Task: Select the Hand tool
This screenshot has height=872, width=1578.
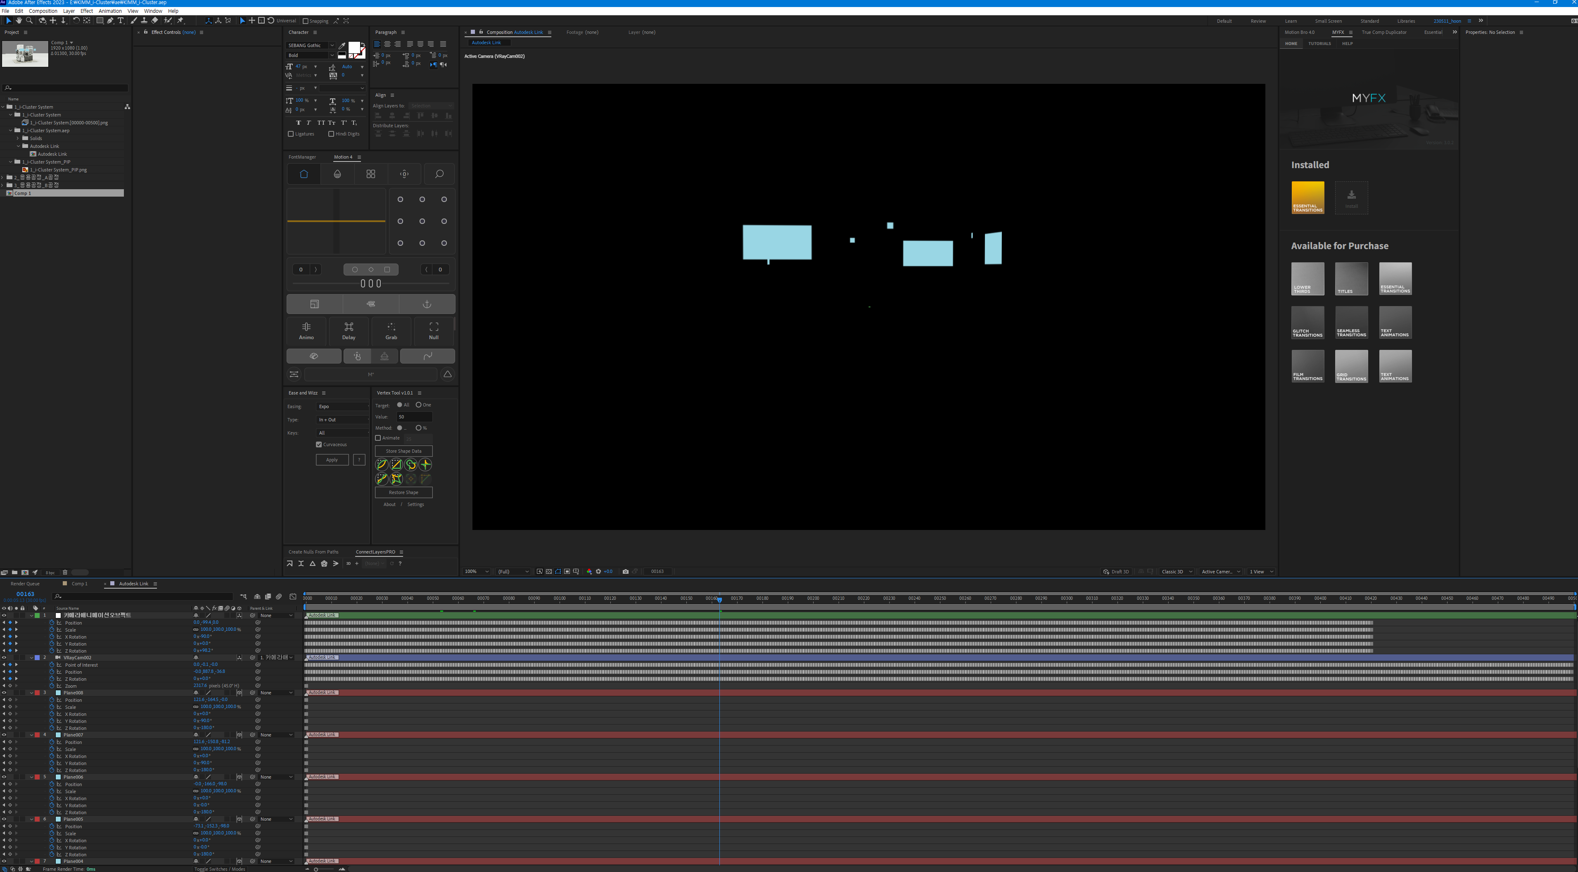Action: pyautogui.click(x=18, y=21)
